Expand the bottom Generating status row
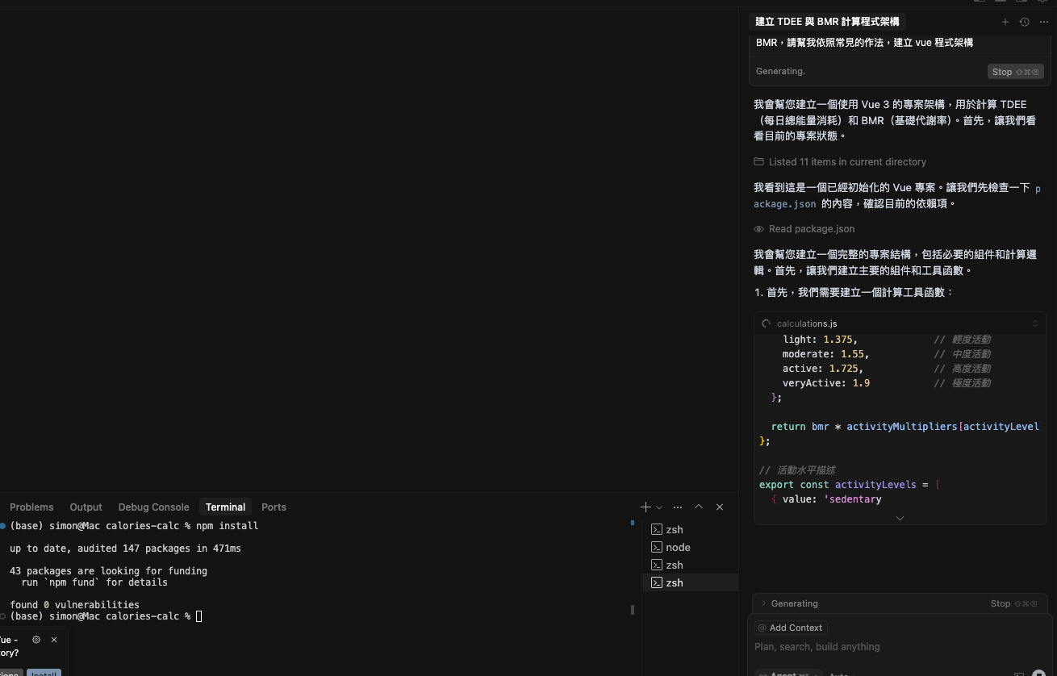 (x=764, y=603)
